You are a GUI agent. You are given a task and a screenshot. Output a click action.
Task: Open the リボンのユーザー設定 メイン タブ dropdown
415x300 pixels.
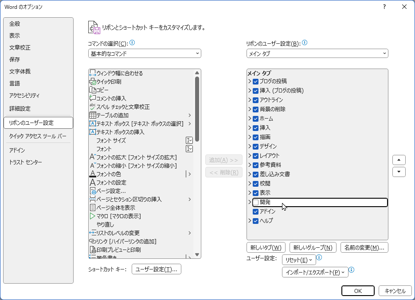(317, 54)
